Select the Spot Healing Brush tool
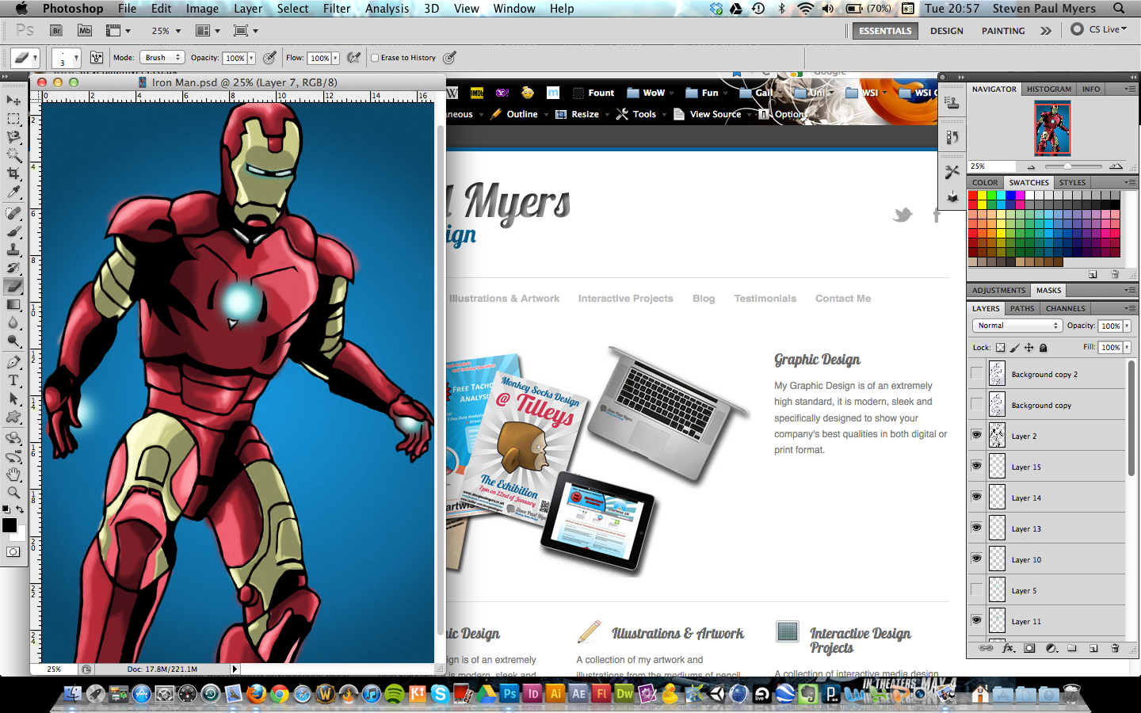The width and height of the screenshot is (1141, 713). 13,214
